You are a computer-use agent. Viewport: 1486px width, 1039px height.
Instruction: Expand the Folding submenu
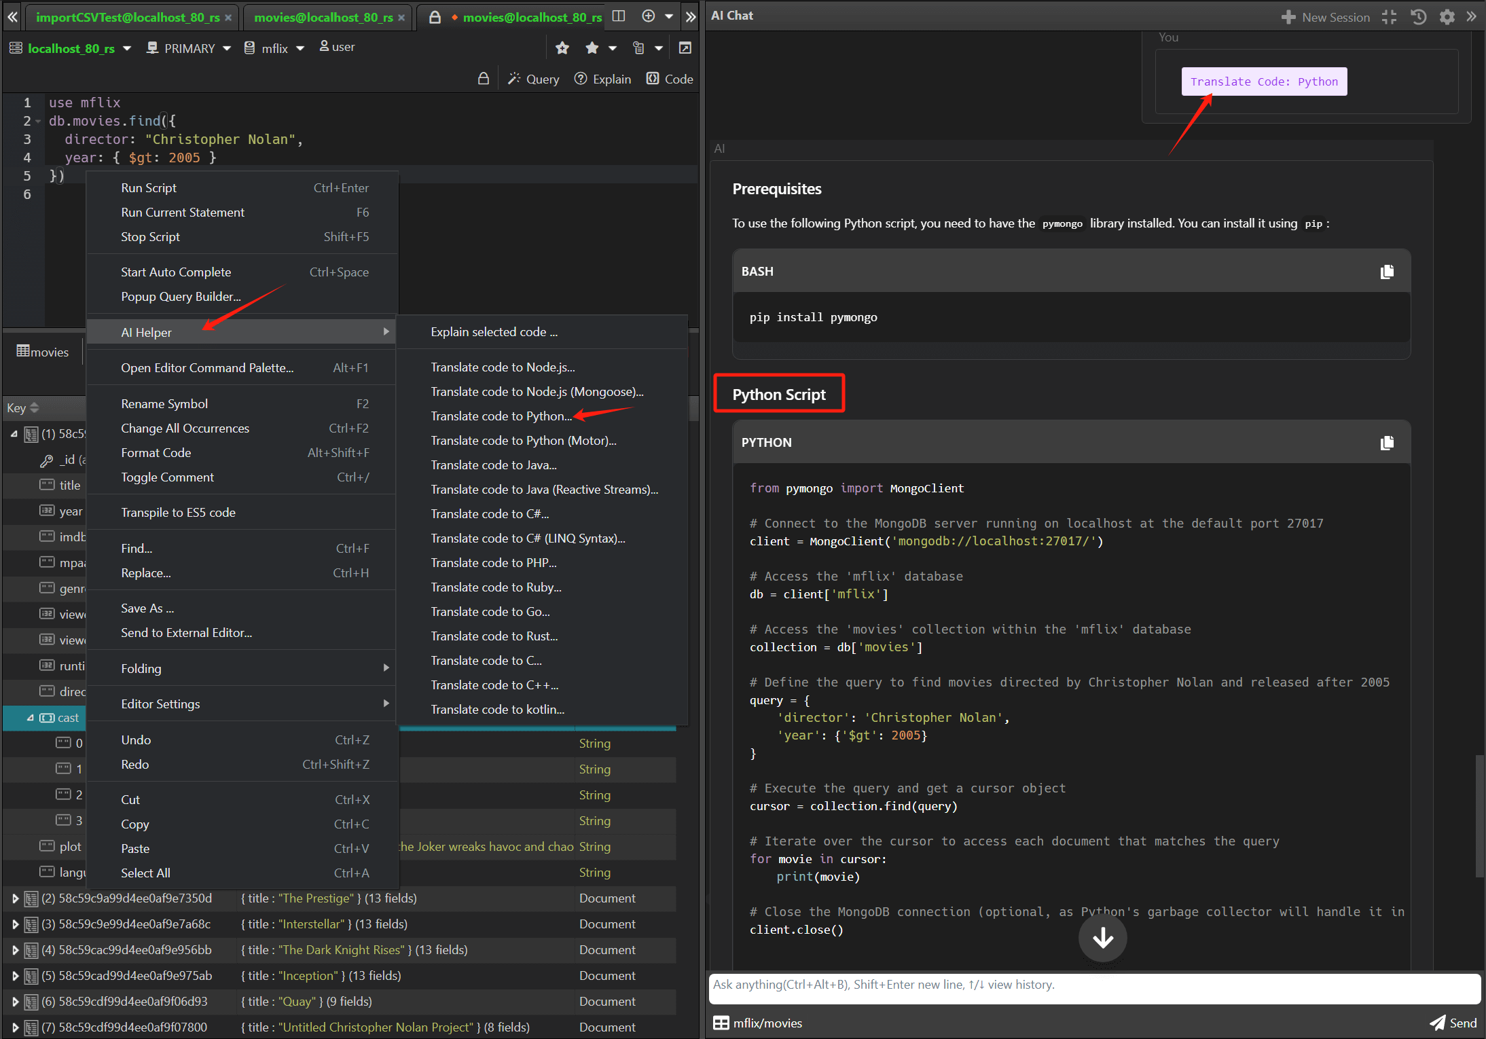click(x=242, y=669)
